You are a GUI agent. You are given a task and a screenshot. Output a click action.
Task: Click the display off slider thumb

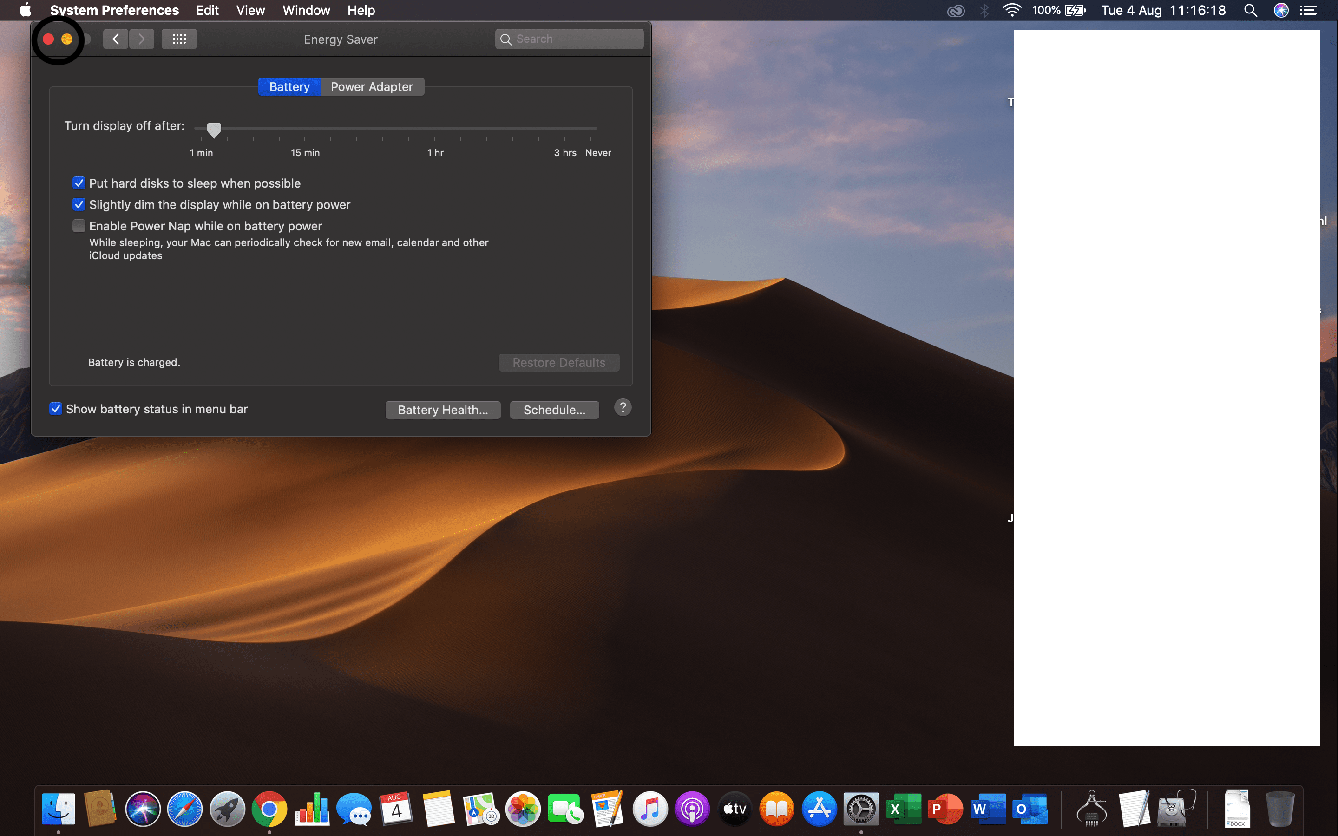(214, 130)
